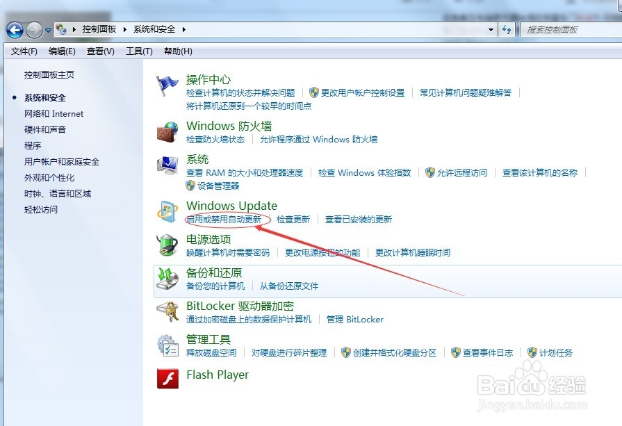The image size is (622, 426).
Task: Select 程序 in the sidebar
Action: [x=33, y=145]
